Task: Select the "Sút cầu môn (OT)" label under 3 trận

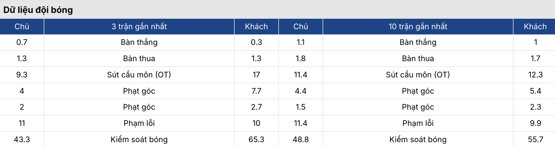Action: (139, 75)
